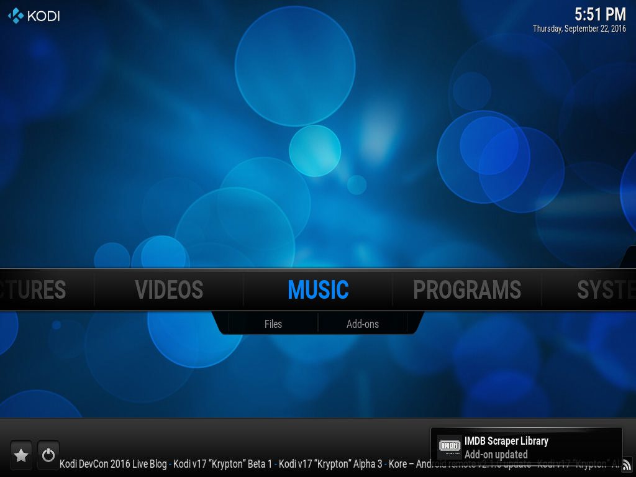Click the 'Kodi v17 Krypton Alpha 3' headline
The height and width of the screenshot is (477, 636).
point(330,464)
